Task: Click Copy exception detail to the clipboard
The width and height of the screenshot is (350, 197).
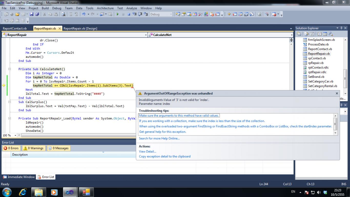Action: coord(164,156)
